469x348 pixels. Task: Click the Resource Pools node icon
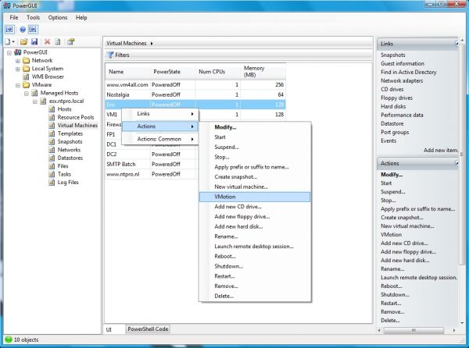pos(52,117)
